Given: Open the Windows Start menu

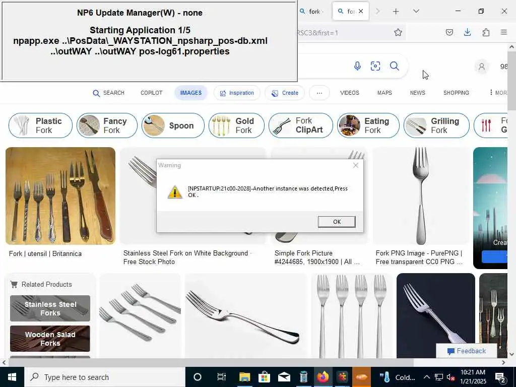Looking at the screenshot, I should point(12,377).
